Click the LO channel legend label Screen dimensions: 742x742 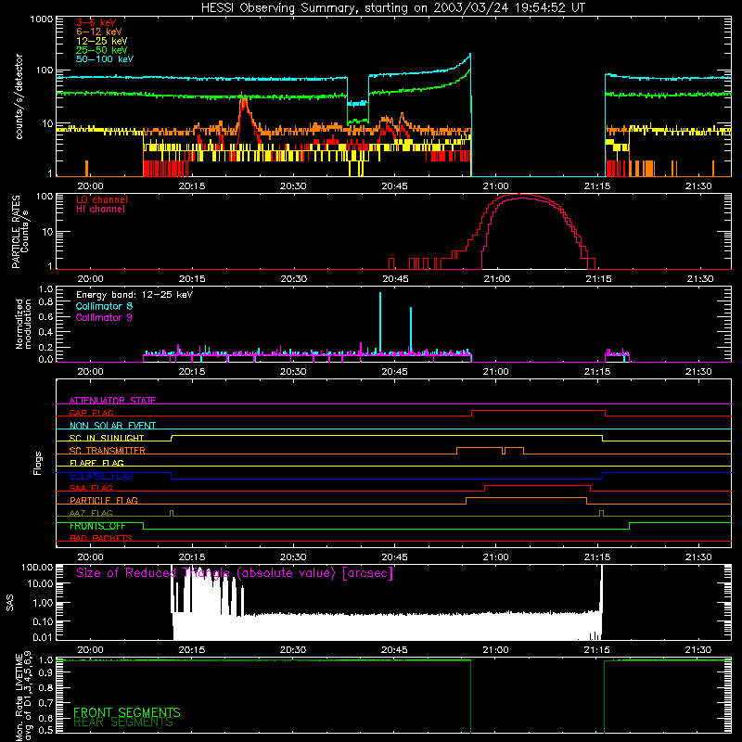pos(102,199)
